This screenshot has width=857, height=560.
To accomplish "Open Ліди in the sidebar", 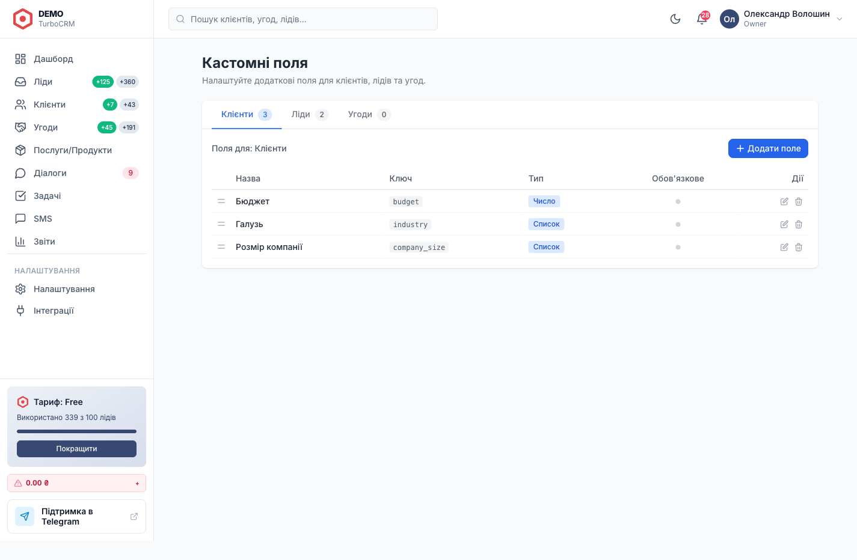I will pos(76,82).
